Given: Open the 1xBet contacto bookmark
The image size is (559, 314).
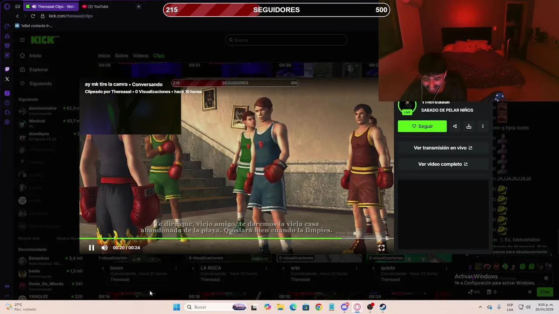Looking at the screenshot, I should (34, 26).
